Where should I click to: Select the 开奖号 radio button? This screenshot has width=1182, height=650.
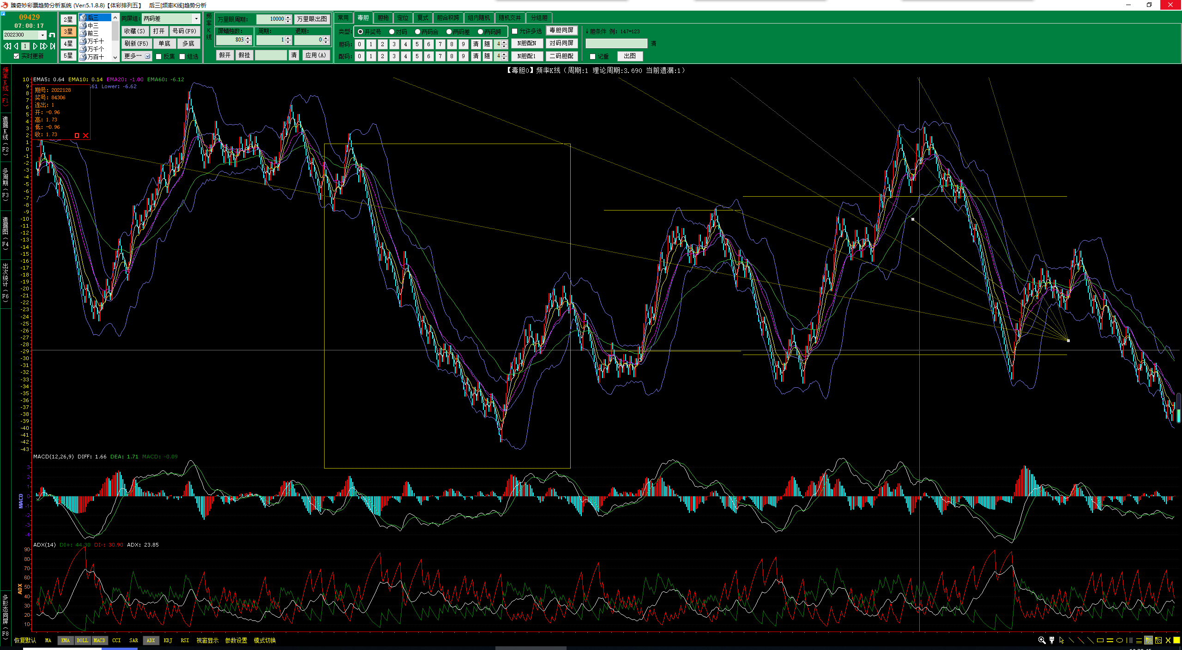361,32
